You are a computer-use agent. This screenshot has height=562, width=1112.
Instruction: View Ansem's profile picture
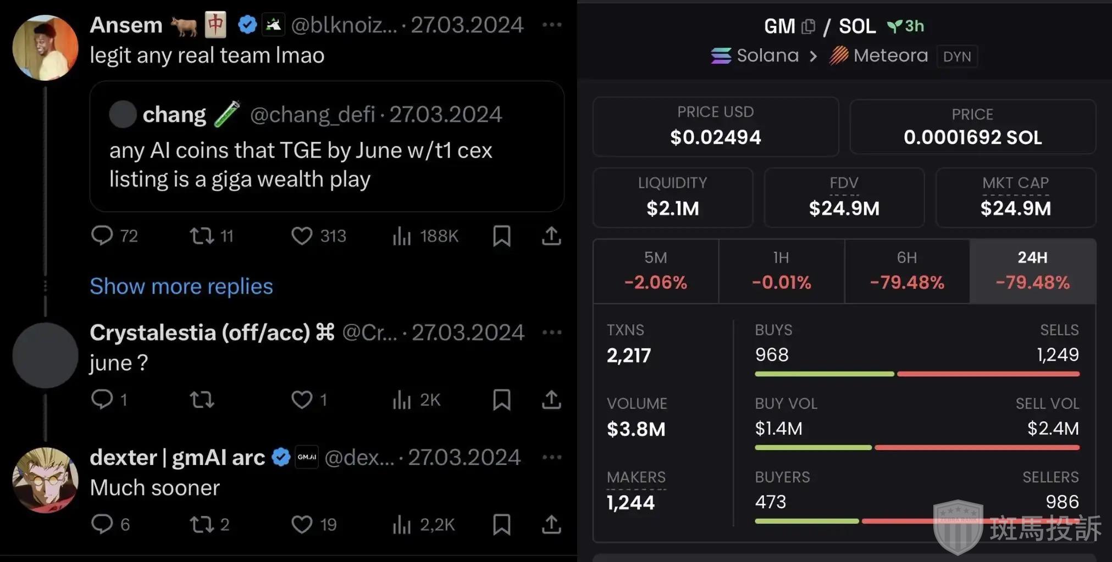[x=45, y=48]
